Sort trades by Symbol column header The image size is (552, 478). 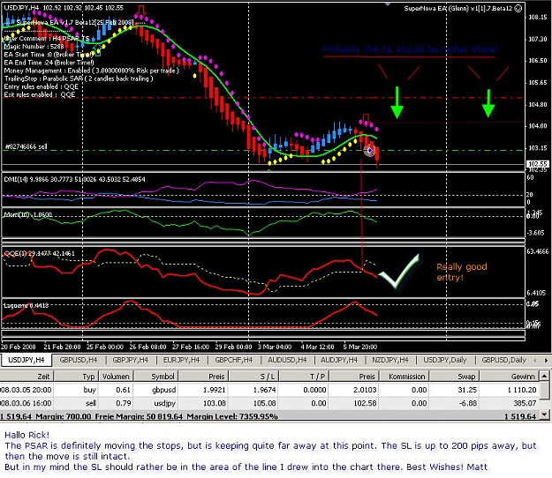click(155, 377)
